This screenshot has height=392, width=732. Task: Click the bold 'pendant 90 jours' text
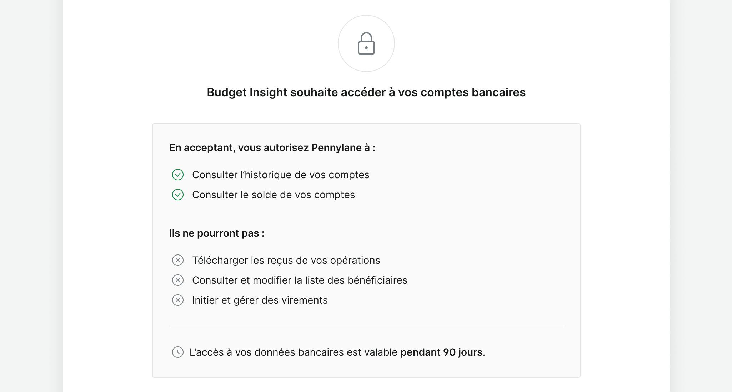tap(441, 352)
